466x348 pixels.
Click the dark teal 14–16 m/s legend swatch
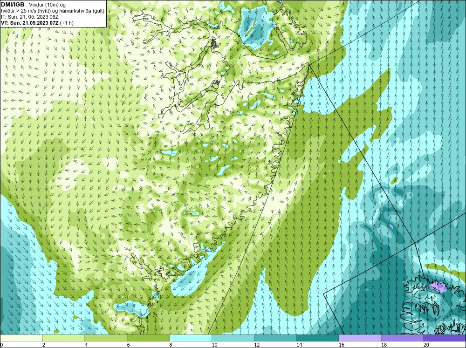click(317, 338)
